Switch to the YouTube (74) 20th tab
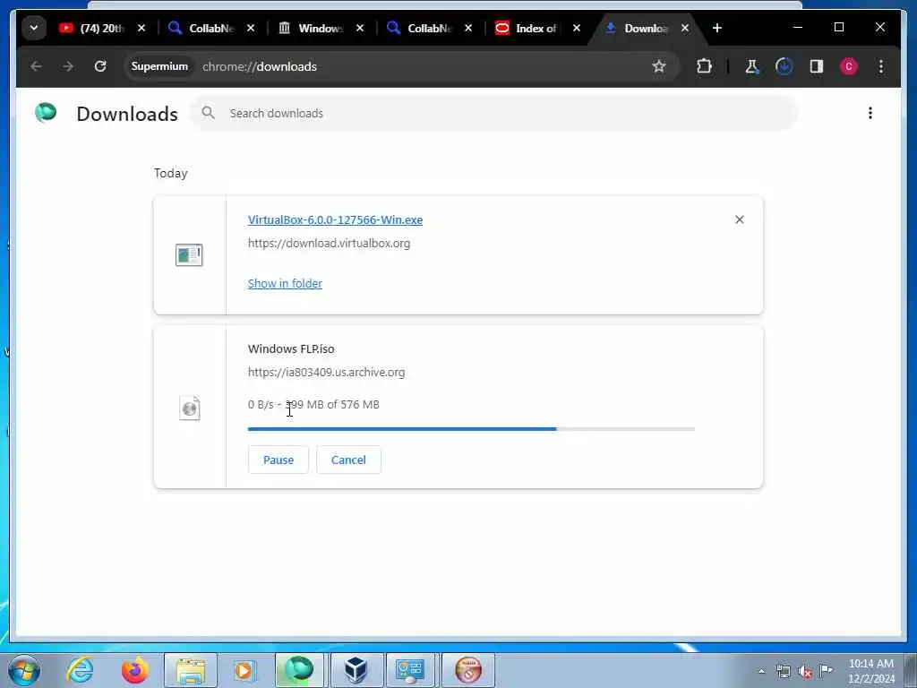Screen dimensions: 917x688 [x=92, y=28]
